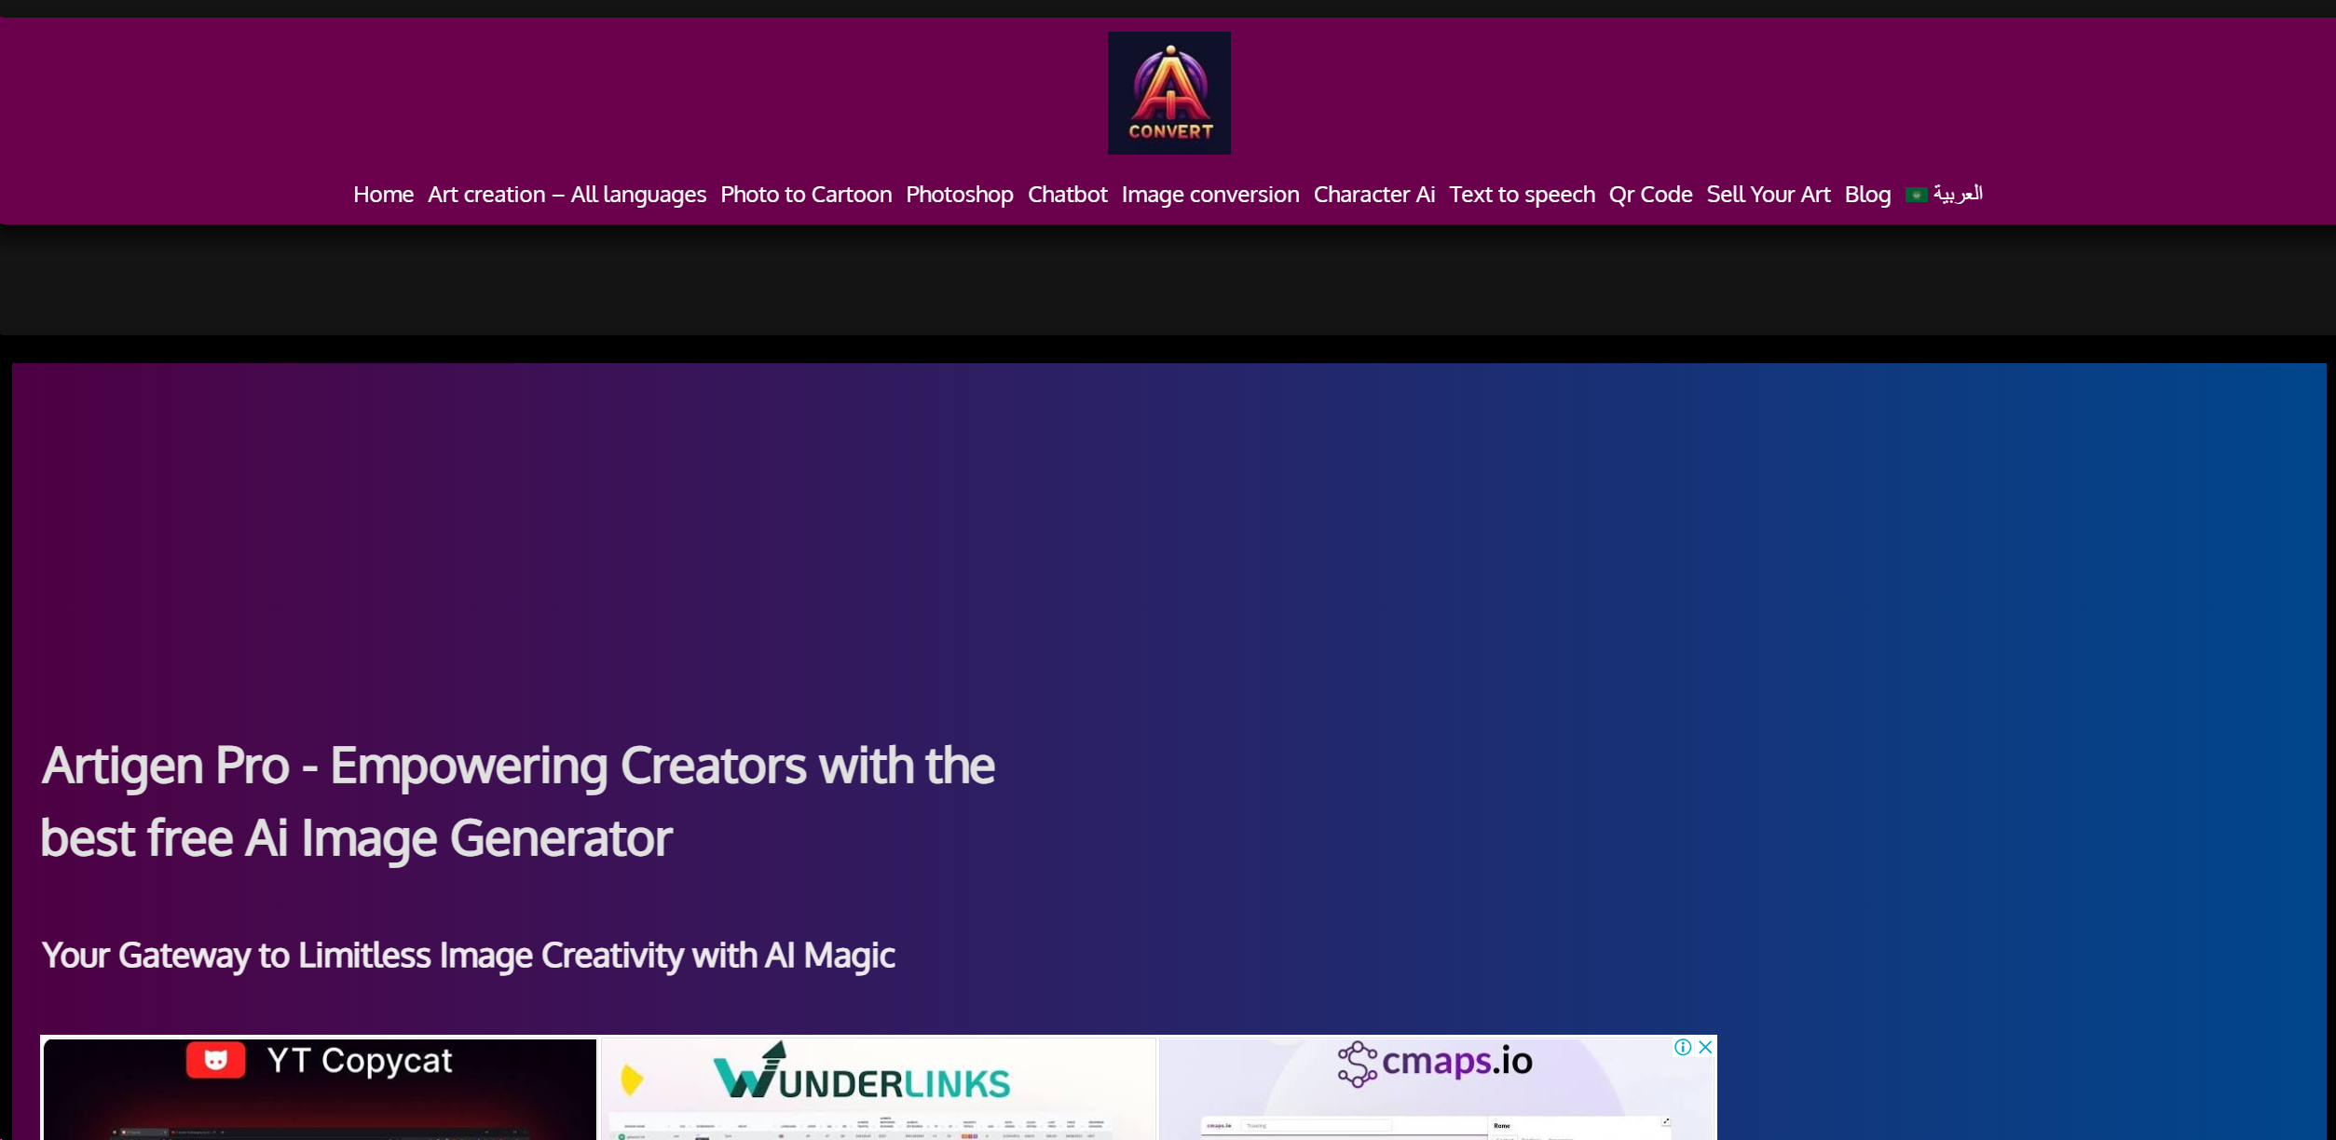Screen dimensions: 2336x1140
Task: Click the Home menu item
Action: tap(383, 194)
